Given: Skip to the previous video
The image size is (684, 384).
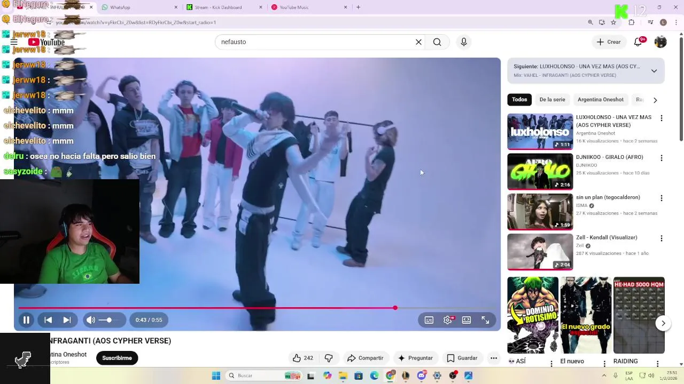Looking at the screenshot, I should pyautogui.click(x=48, y=320).
